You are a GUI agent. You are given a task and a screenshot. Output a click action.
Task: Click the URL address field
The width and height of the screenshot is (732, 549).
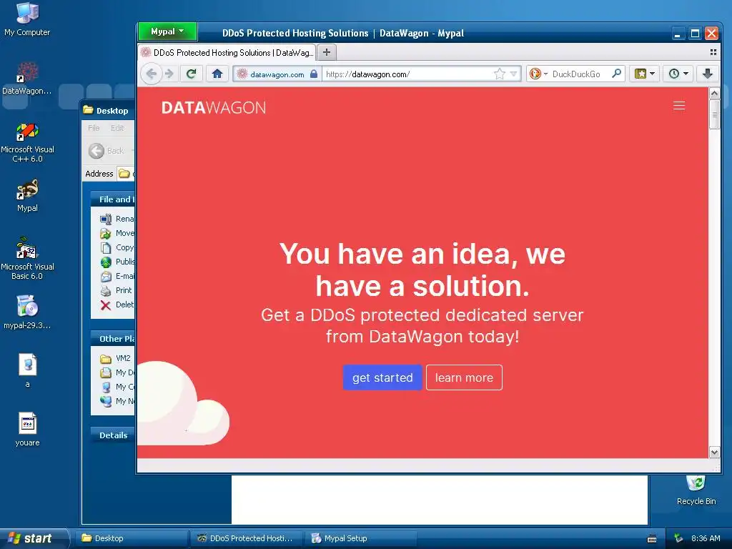coord(408,74)
